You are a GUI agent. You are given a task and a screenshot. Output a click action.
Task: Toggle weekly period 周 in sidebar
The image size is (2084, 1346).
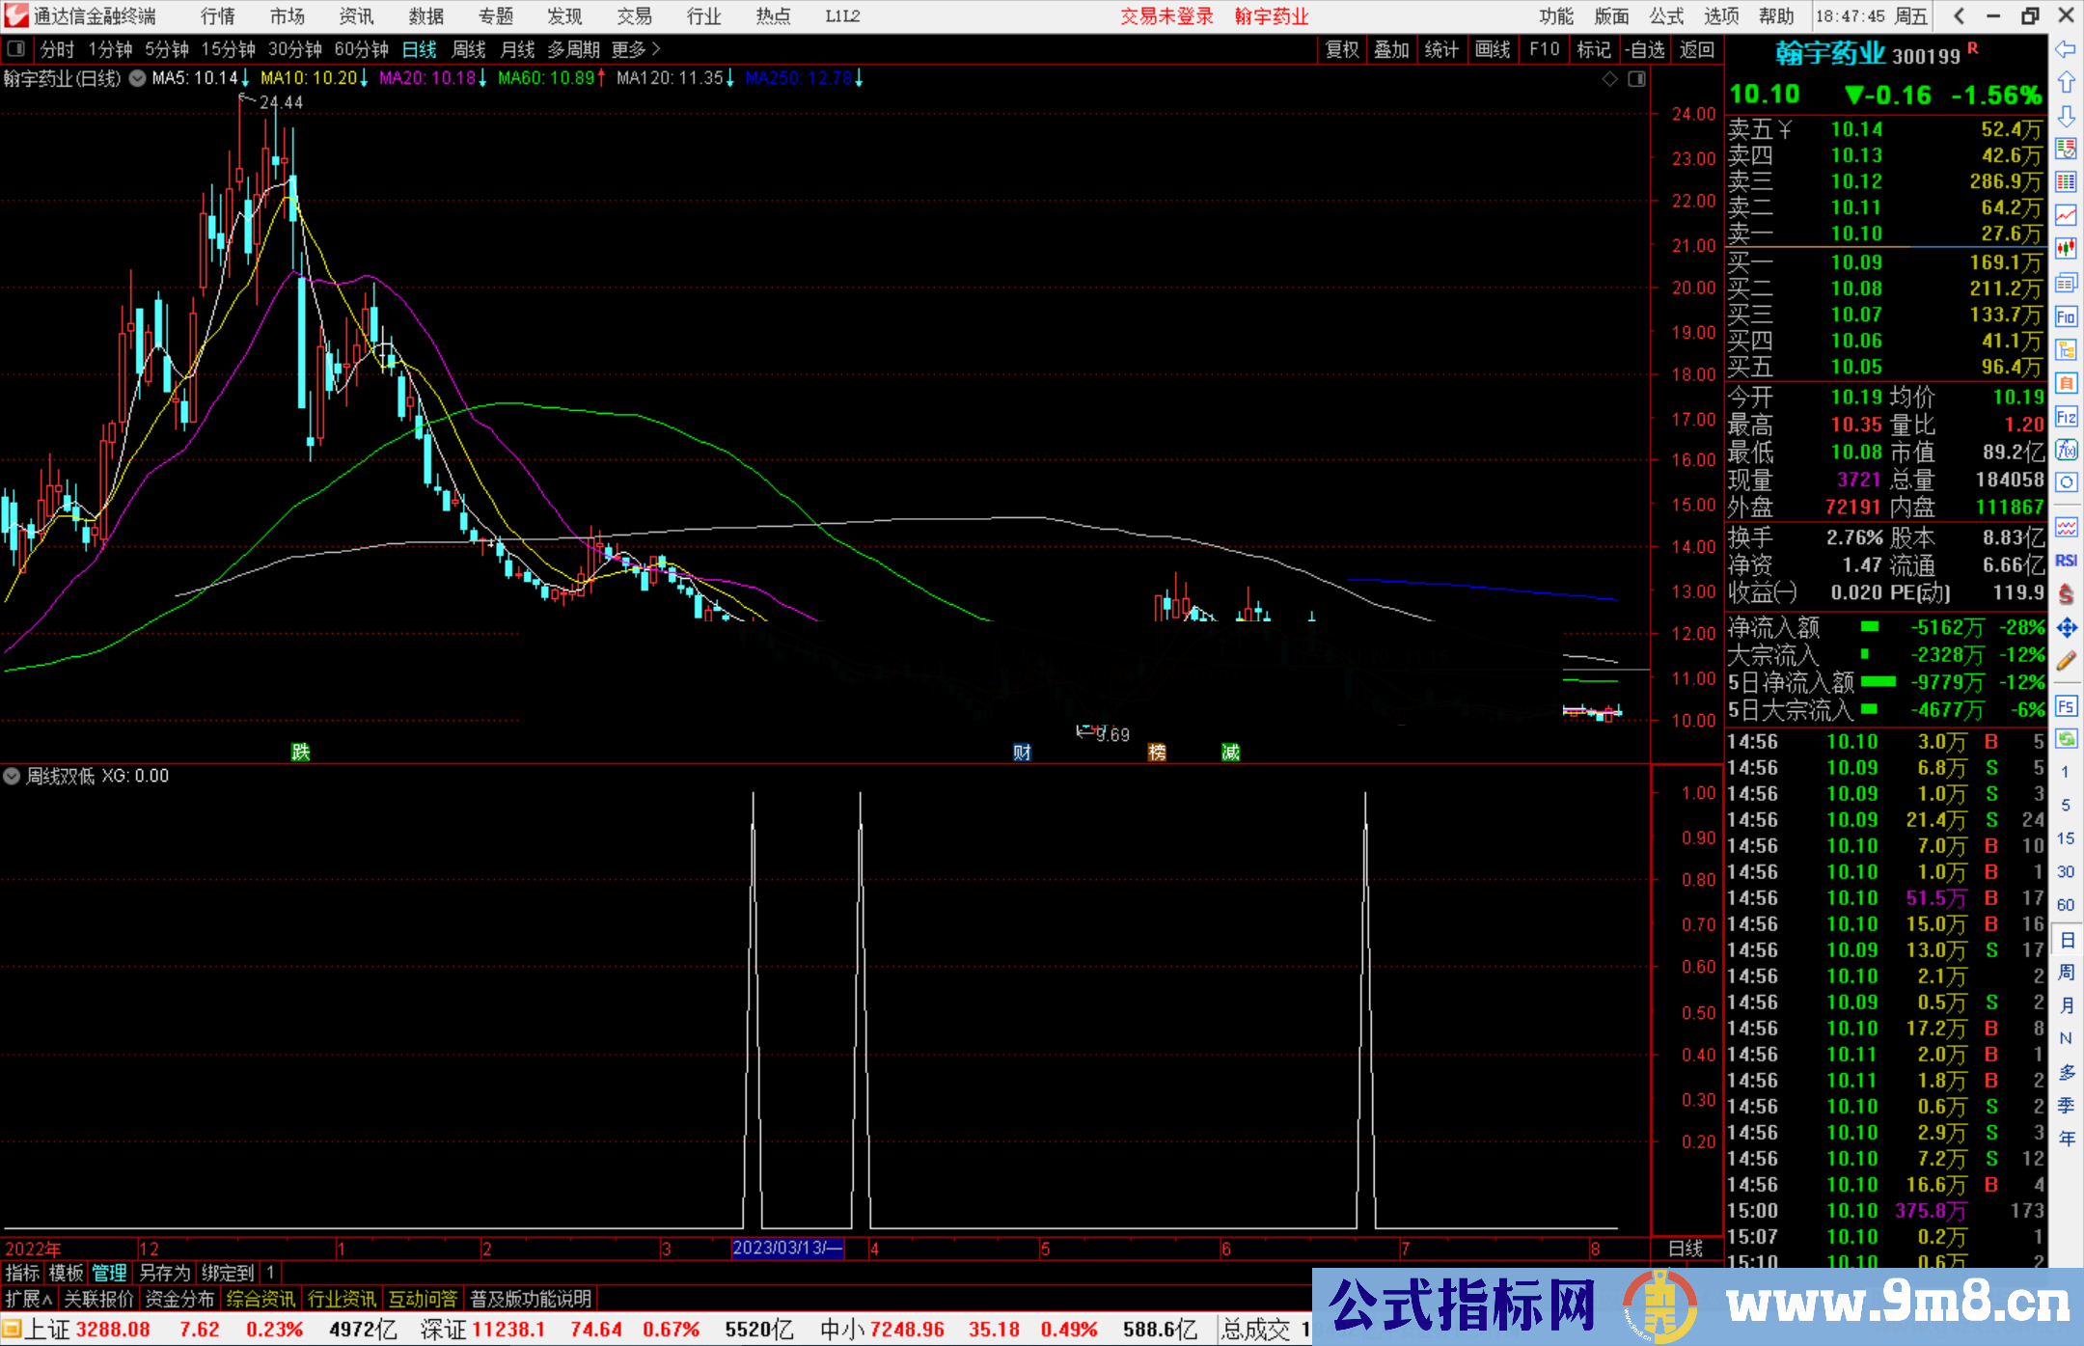2066,973
